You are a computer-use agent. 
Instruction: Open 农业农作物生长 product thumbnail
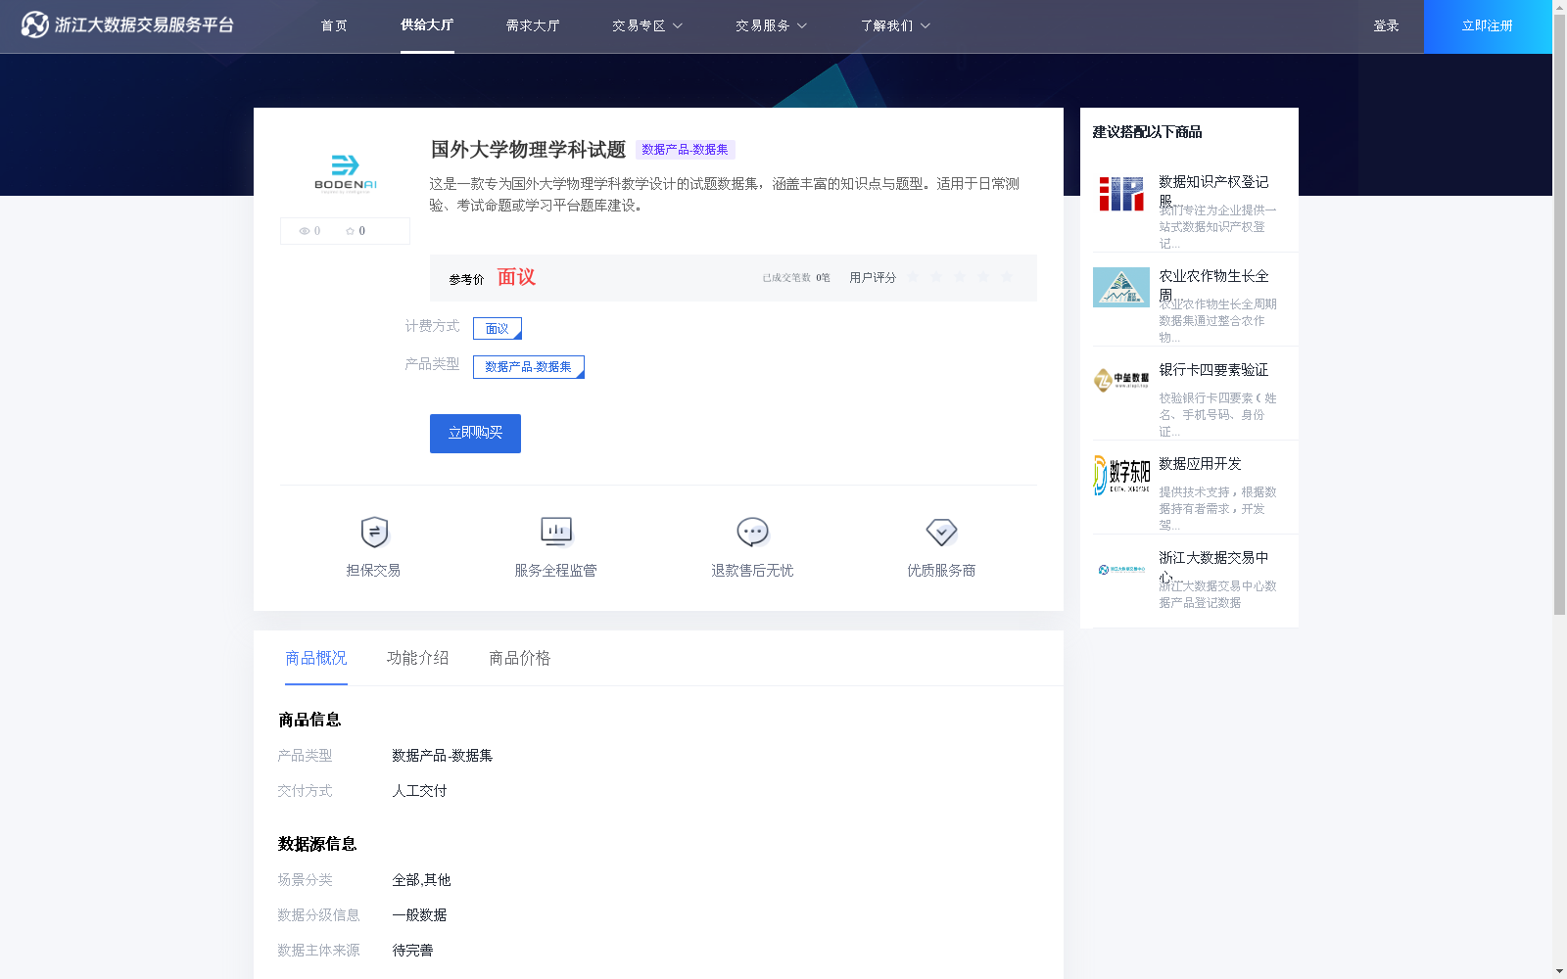click(1121, 288)
